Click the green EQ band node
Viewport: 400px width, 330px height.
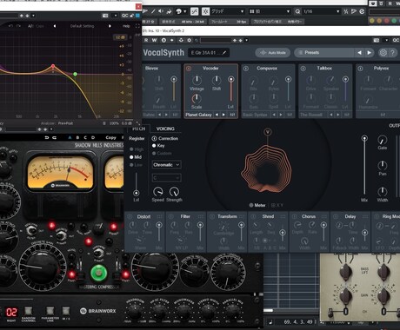pos(75,74)
